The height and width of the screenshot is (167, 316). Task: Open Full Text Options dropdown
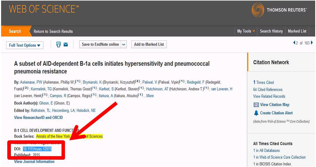(25, 45)
